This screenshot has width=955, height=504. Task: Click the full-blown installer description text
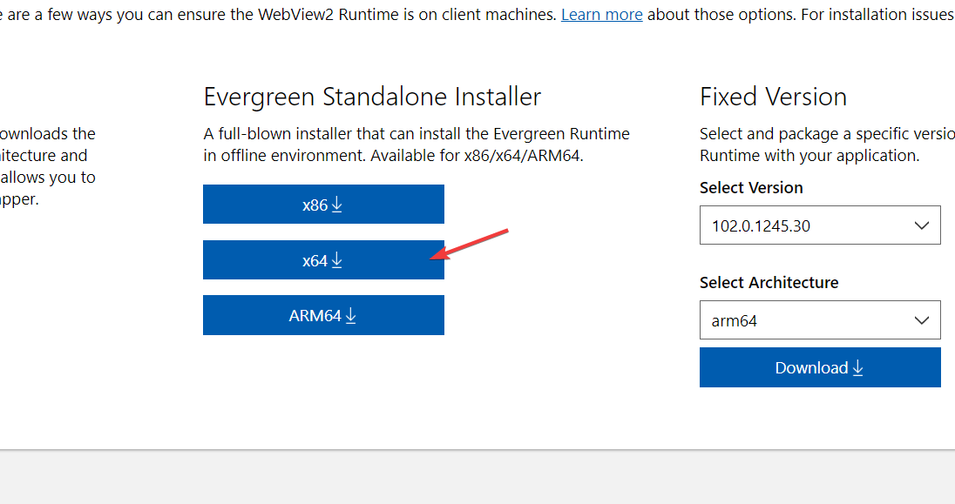pyautogui.click(x=417, y=144)
